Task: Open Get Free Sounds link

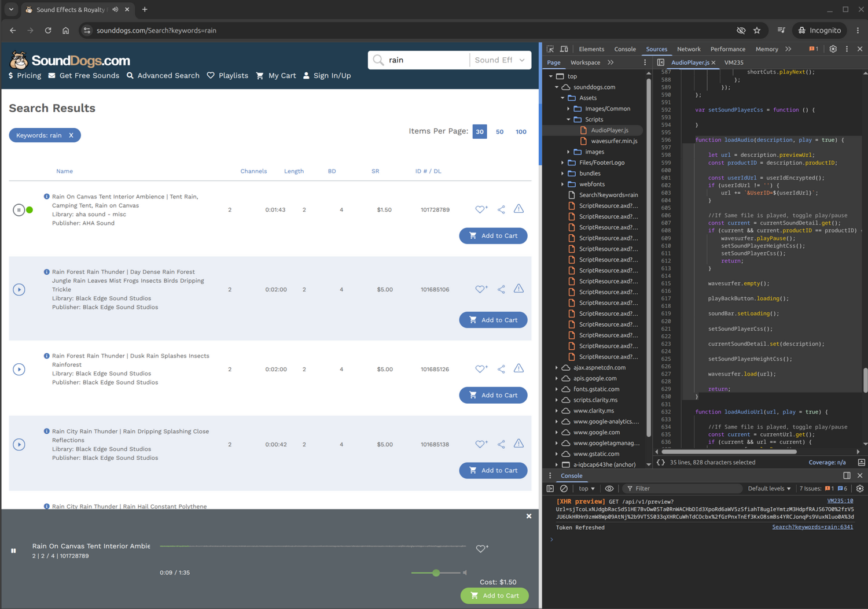Action: click(84, 76)
